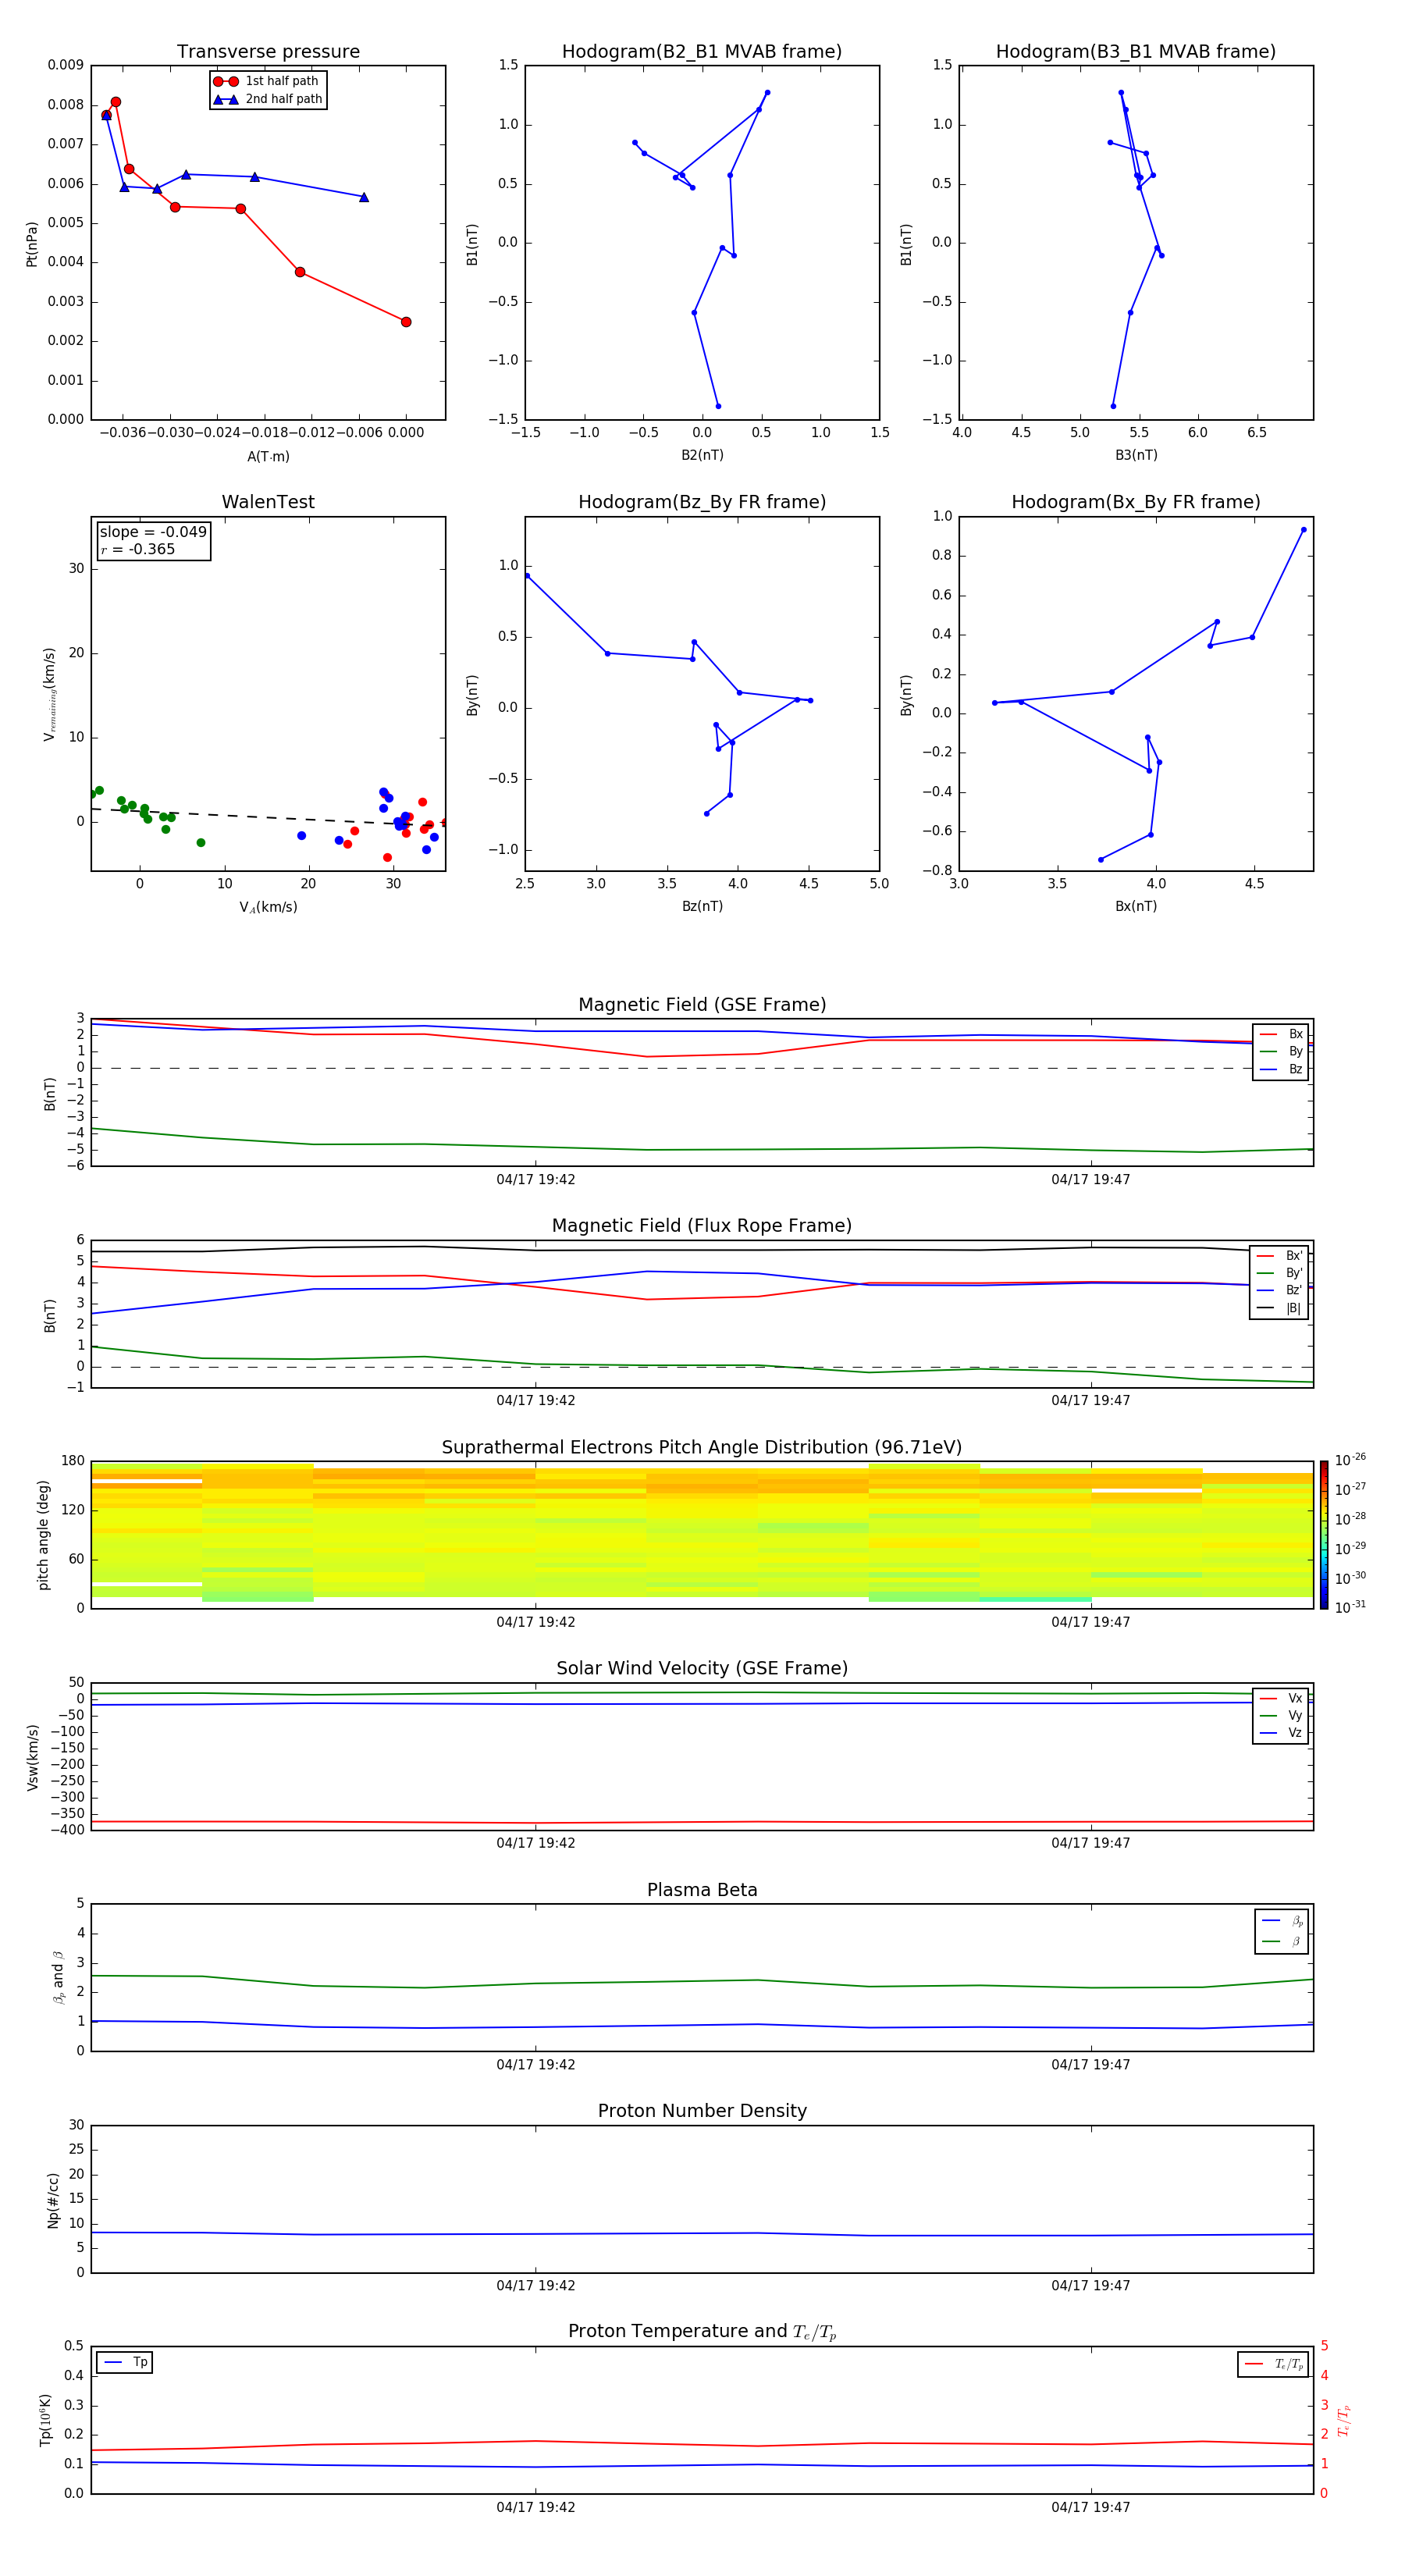Click the Plasma Beta panel title

click(x=702, y=1890)
